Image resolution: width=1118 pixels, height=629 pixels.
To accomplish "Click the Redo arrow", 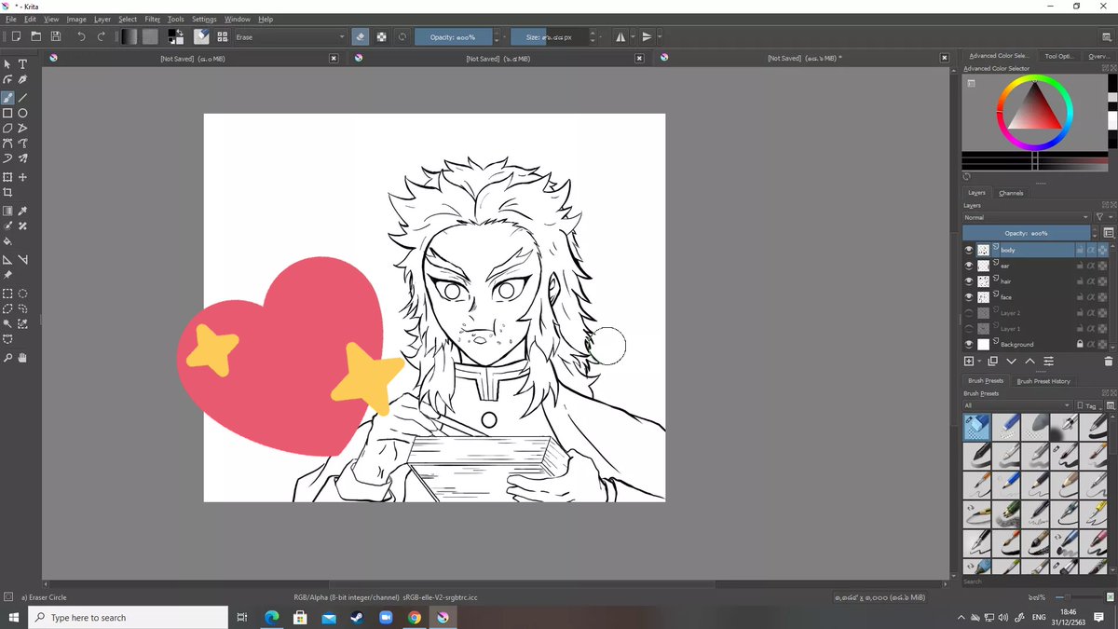I will 101,36.
